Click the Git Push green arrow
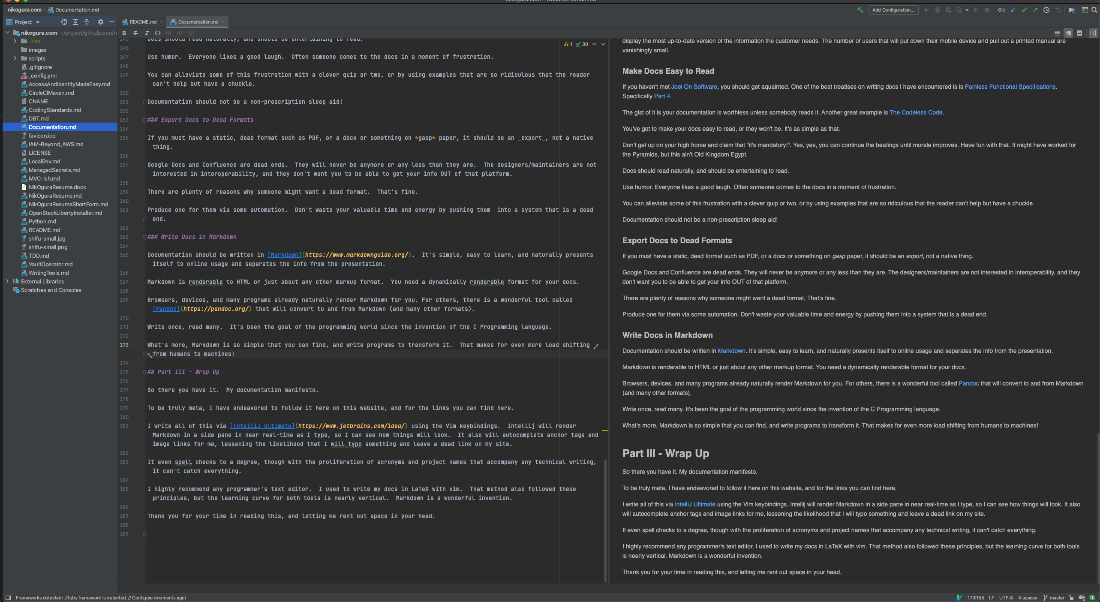Viewport: 1100px width, 602px height. 1035,10
